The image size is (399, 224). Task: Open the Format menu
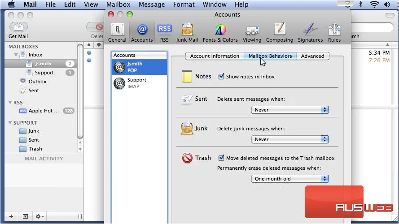pyautogui.click(x=184, y=4)
